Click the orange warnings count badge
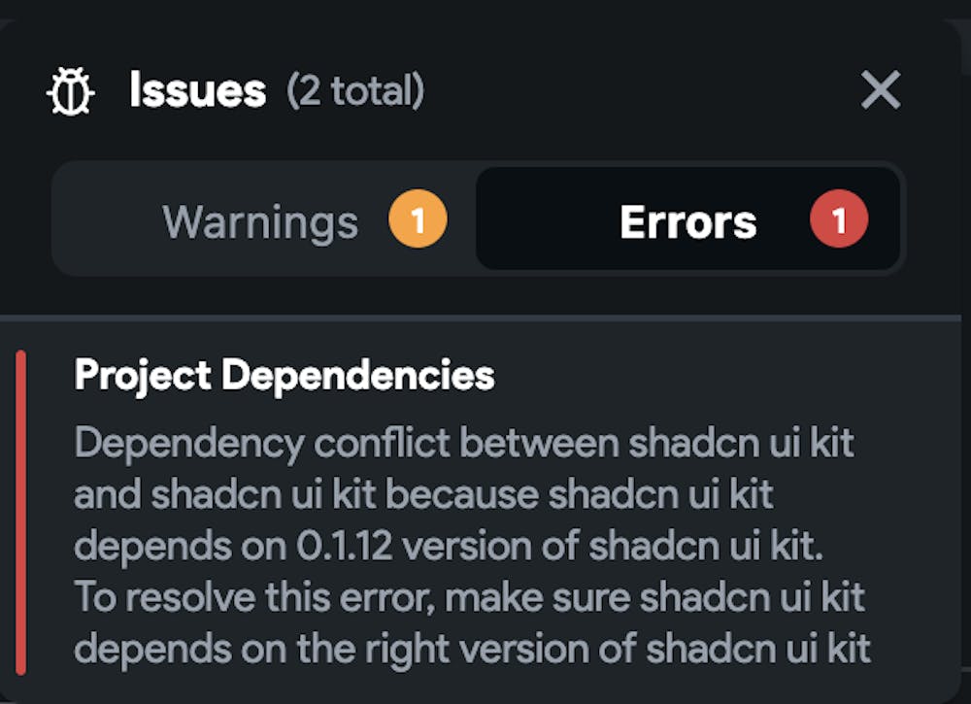971x704 pixels. pos(418,220)
